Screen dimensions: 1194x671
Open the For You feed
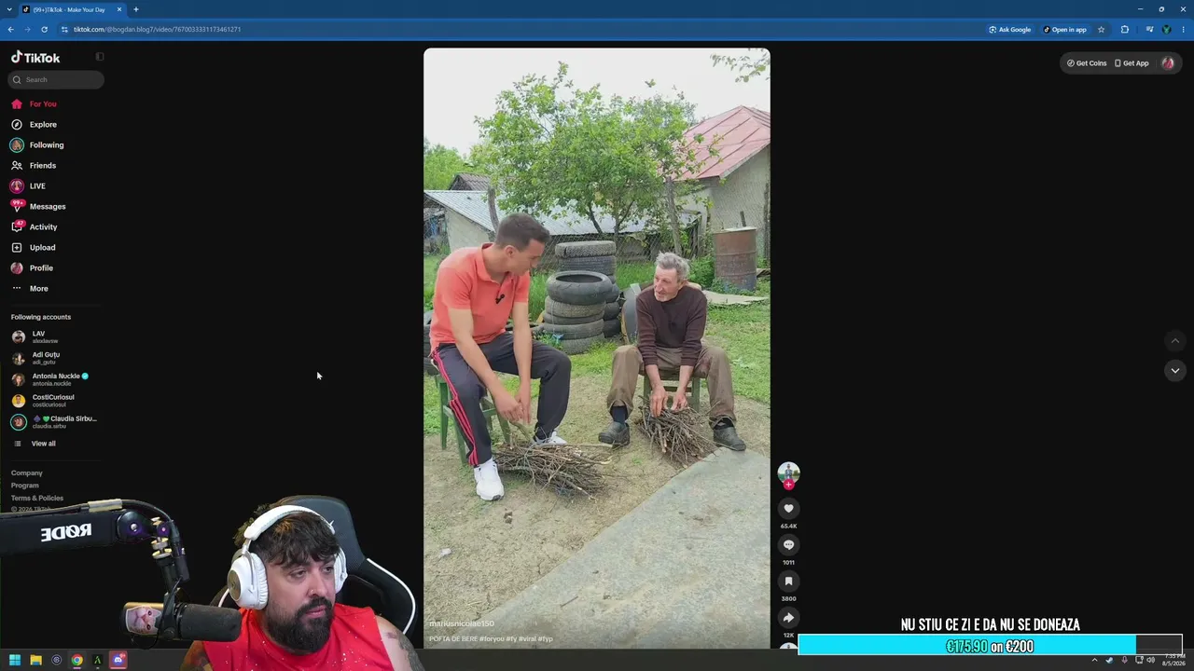pyautogui.click(x=43, y=104)
